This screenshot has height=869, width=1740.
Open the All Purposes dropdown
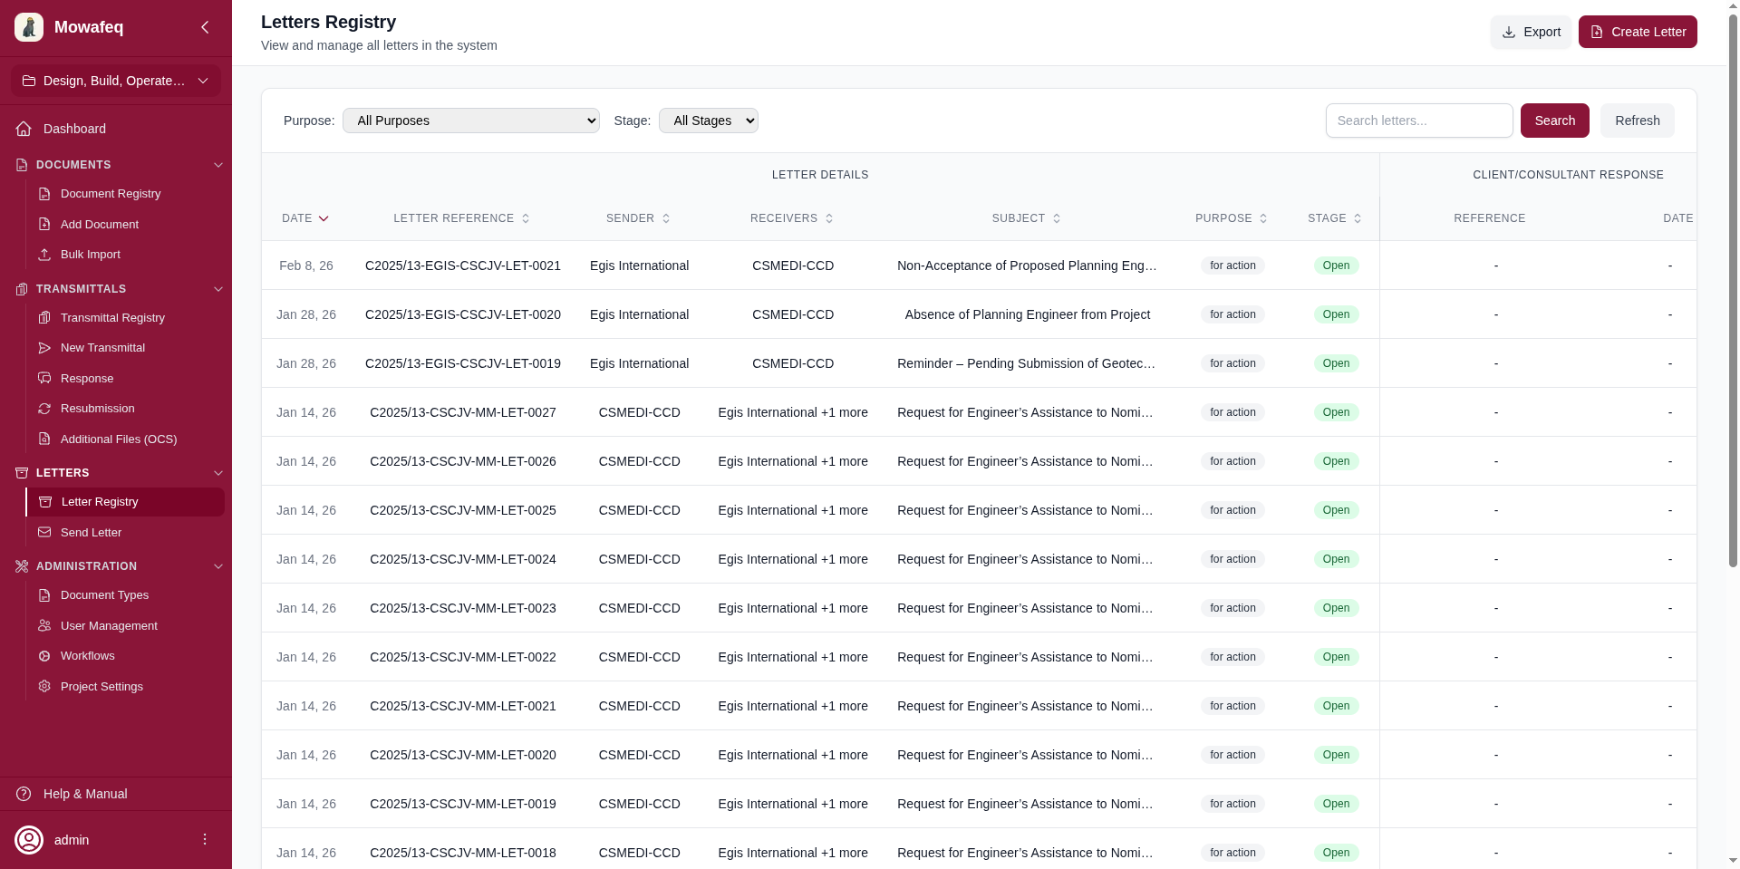(470, 121)
